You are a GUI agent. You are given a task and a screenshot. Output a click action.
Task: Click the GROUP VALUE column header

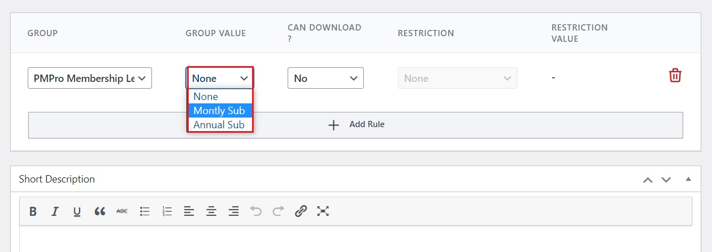[216, 33]
